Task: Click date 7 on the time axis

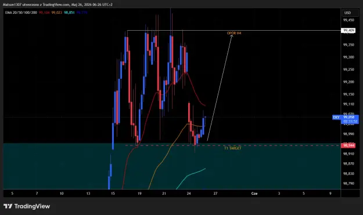Action: tap(37, 194)
